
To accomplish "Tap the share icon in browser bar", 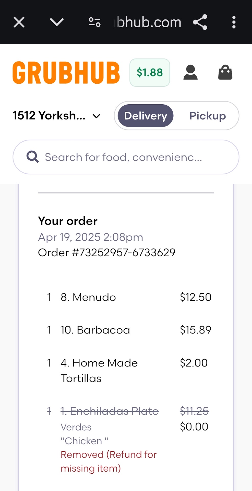I will pos(200,22).
